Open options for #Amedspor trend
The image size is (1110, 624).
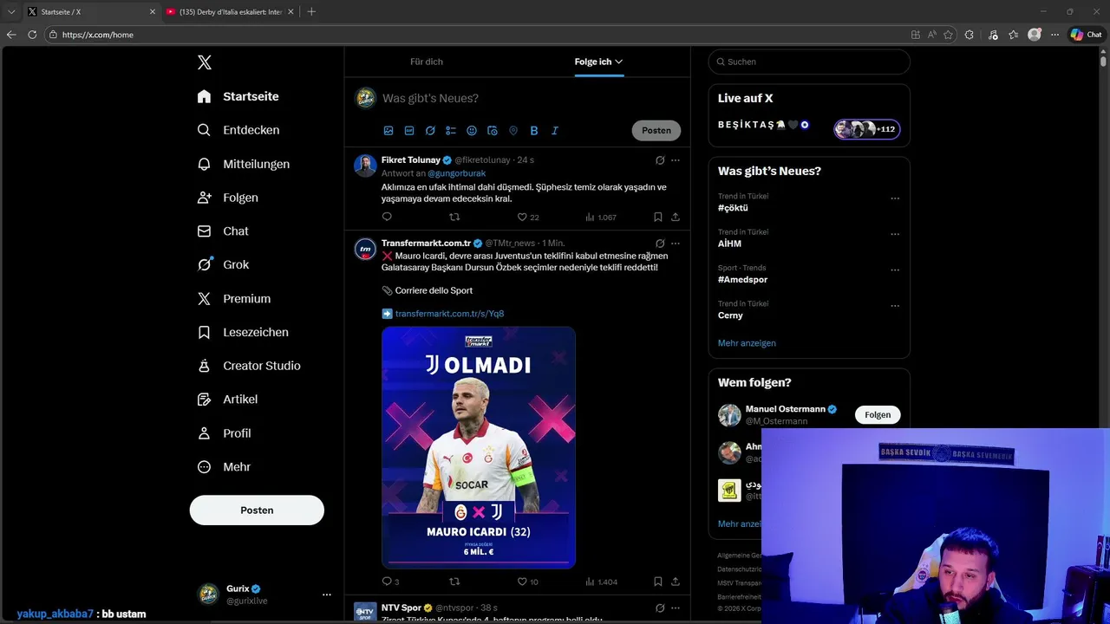coord(895,270)
